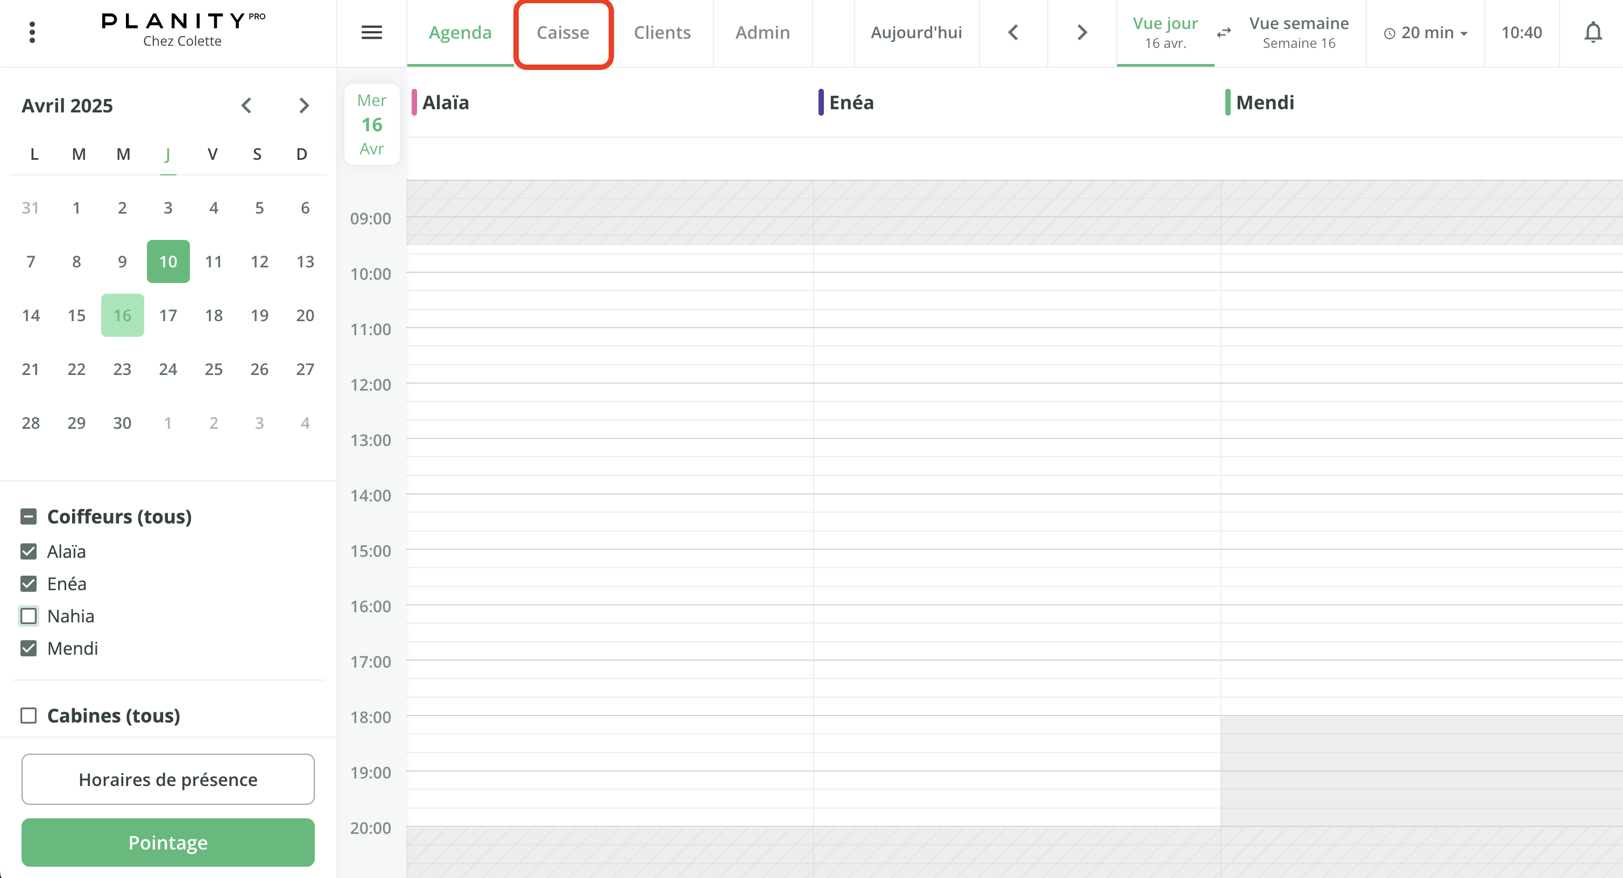The image size is (1623, 878).
Task: Open the three-dot vertical menu
Action: [x=32, y=32]
